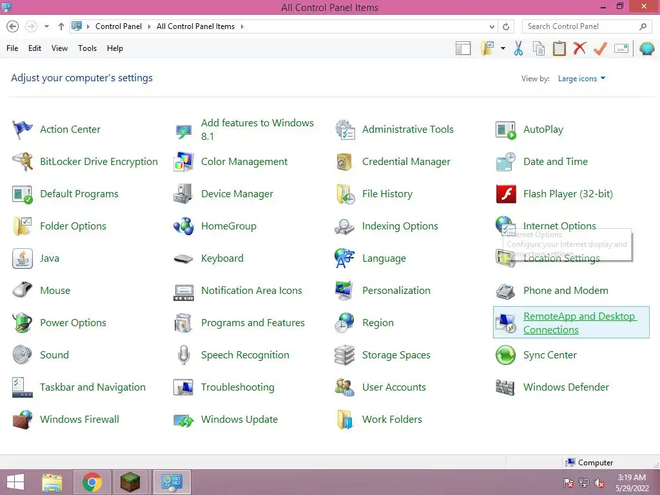Open the Action Center flag icon
The width and height of the screenshot is (660, 495).
(23, 129)
